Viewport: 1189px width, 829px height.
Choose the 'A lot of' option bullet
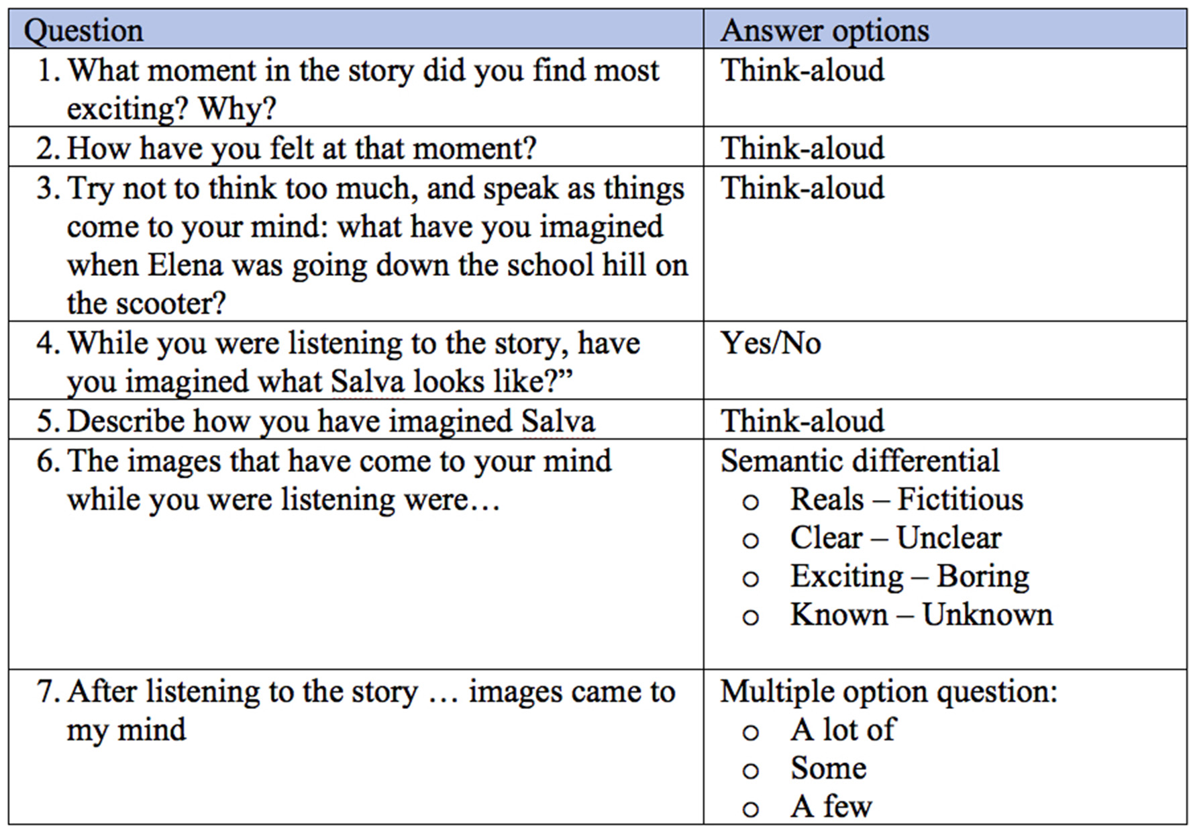(750, 732)
